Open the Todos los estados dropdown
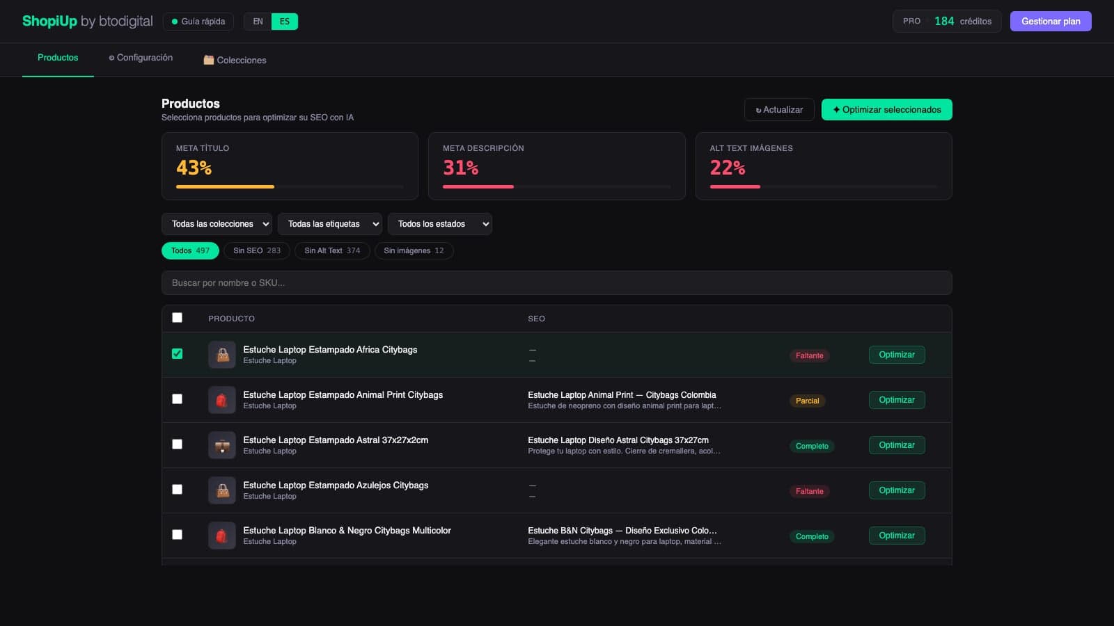The image size is (1114, 626). [x=440, y=224]
